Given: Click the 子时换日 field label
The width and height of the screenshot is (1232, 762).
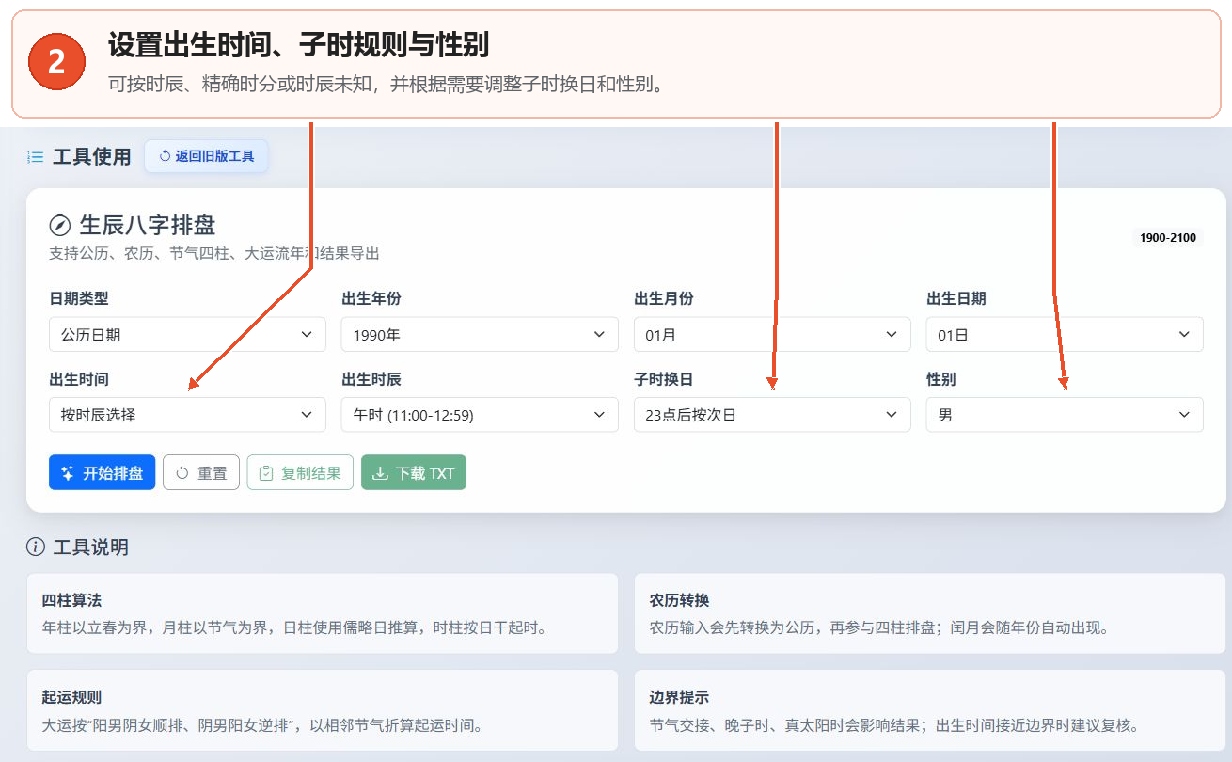Looking at the screenshot, I should 664,379.
